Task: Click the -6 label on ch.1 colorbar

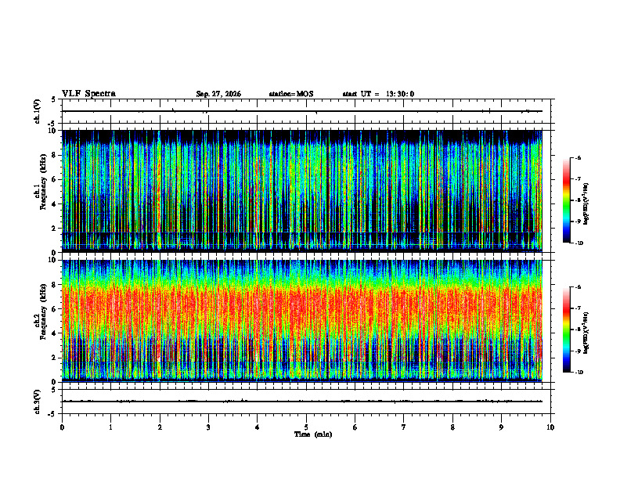Action: [x=577, y=157]
